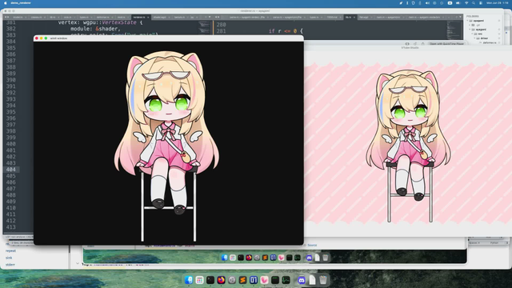512x288 pixels.
Task: Collapse the src folder in sidebar
Action: point(473,34)
